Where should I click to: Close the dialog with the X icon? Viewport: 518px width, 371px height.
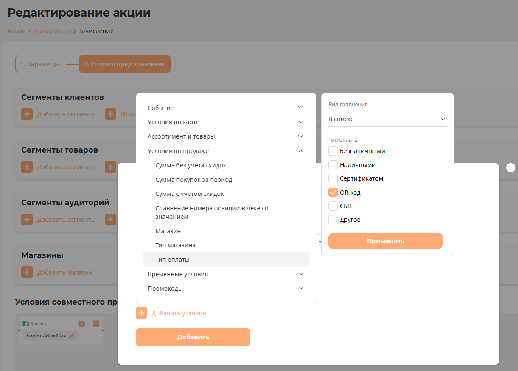coord(511,167)
